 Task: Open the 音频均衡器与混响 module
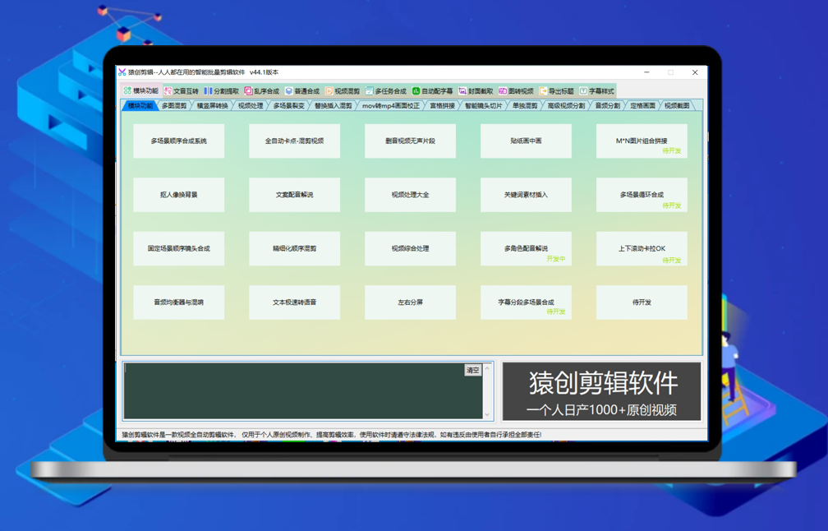(178, 302)
